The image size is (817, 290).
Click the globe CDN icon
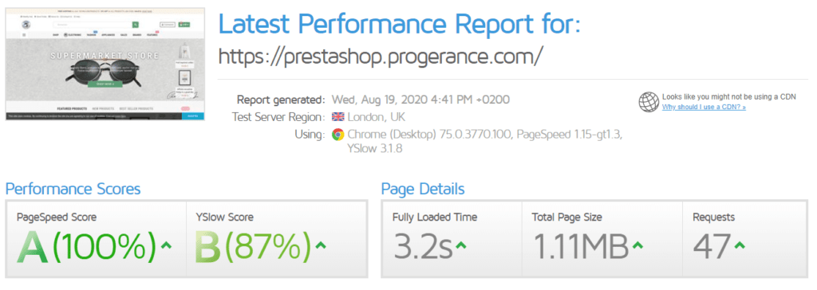[649, 102]
